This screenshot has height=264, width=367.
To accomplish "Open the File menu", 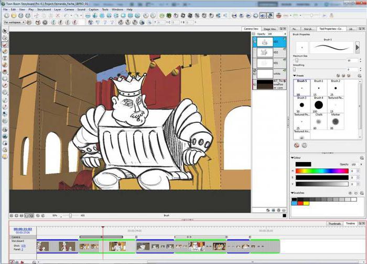I will click(x=5, y=9).
